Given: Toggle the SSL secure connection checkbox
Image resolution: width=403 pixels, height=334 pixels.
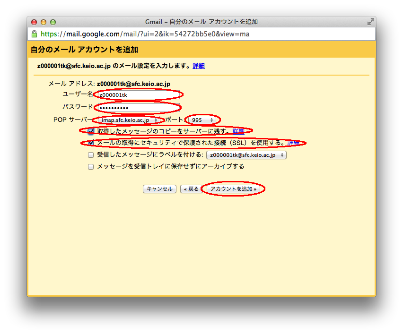Looking at the screenshot, I should pos(91,143).
